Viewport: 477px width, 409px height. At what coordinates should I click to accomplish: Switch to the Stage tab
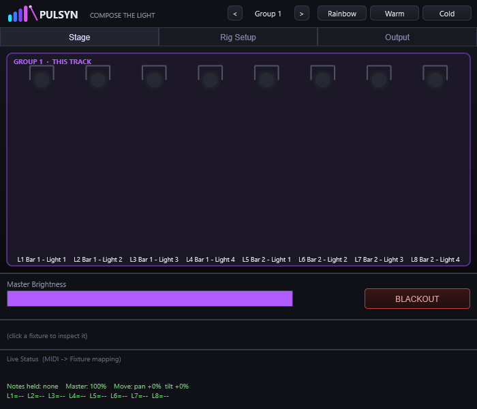pyautogui.click(x=80, y=37)
